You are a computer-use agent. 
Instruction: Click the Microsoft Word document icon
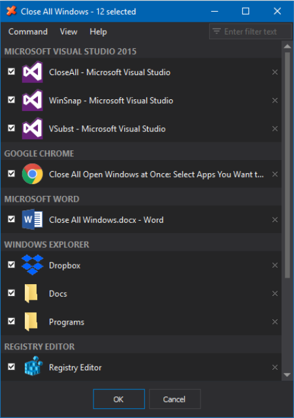tap(32, 219)
